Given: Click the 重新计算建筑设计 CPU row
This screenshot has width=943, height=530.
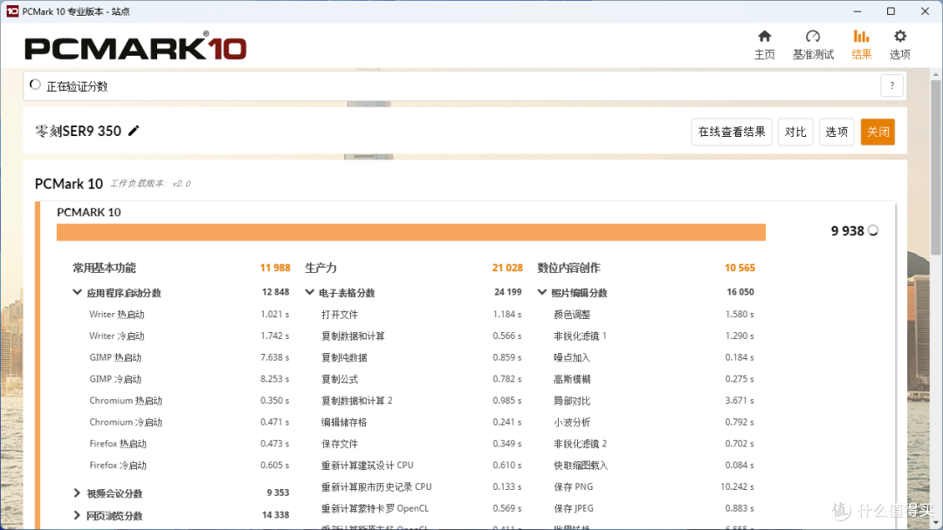Looking at the screenshot, I should (x=422, y=465).
